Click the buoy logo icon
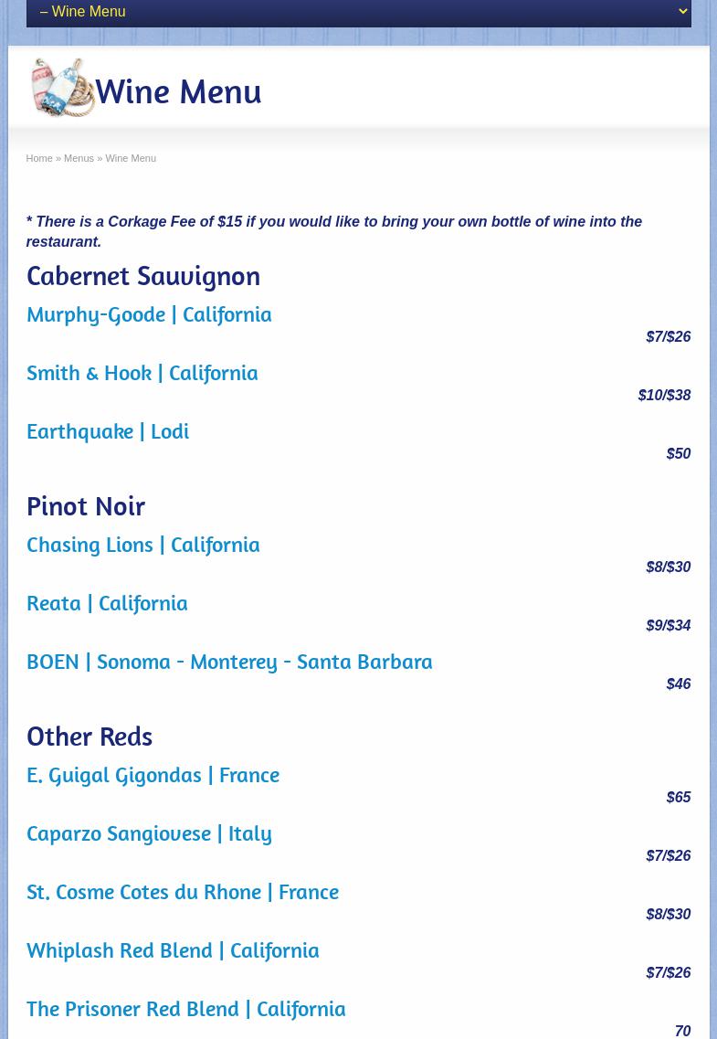 62,88
